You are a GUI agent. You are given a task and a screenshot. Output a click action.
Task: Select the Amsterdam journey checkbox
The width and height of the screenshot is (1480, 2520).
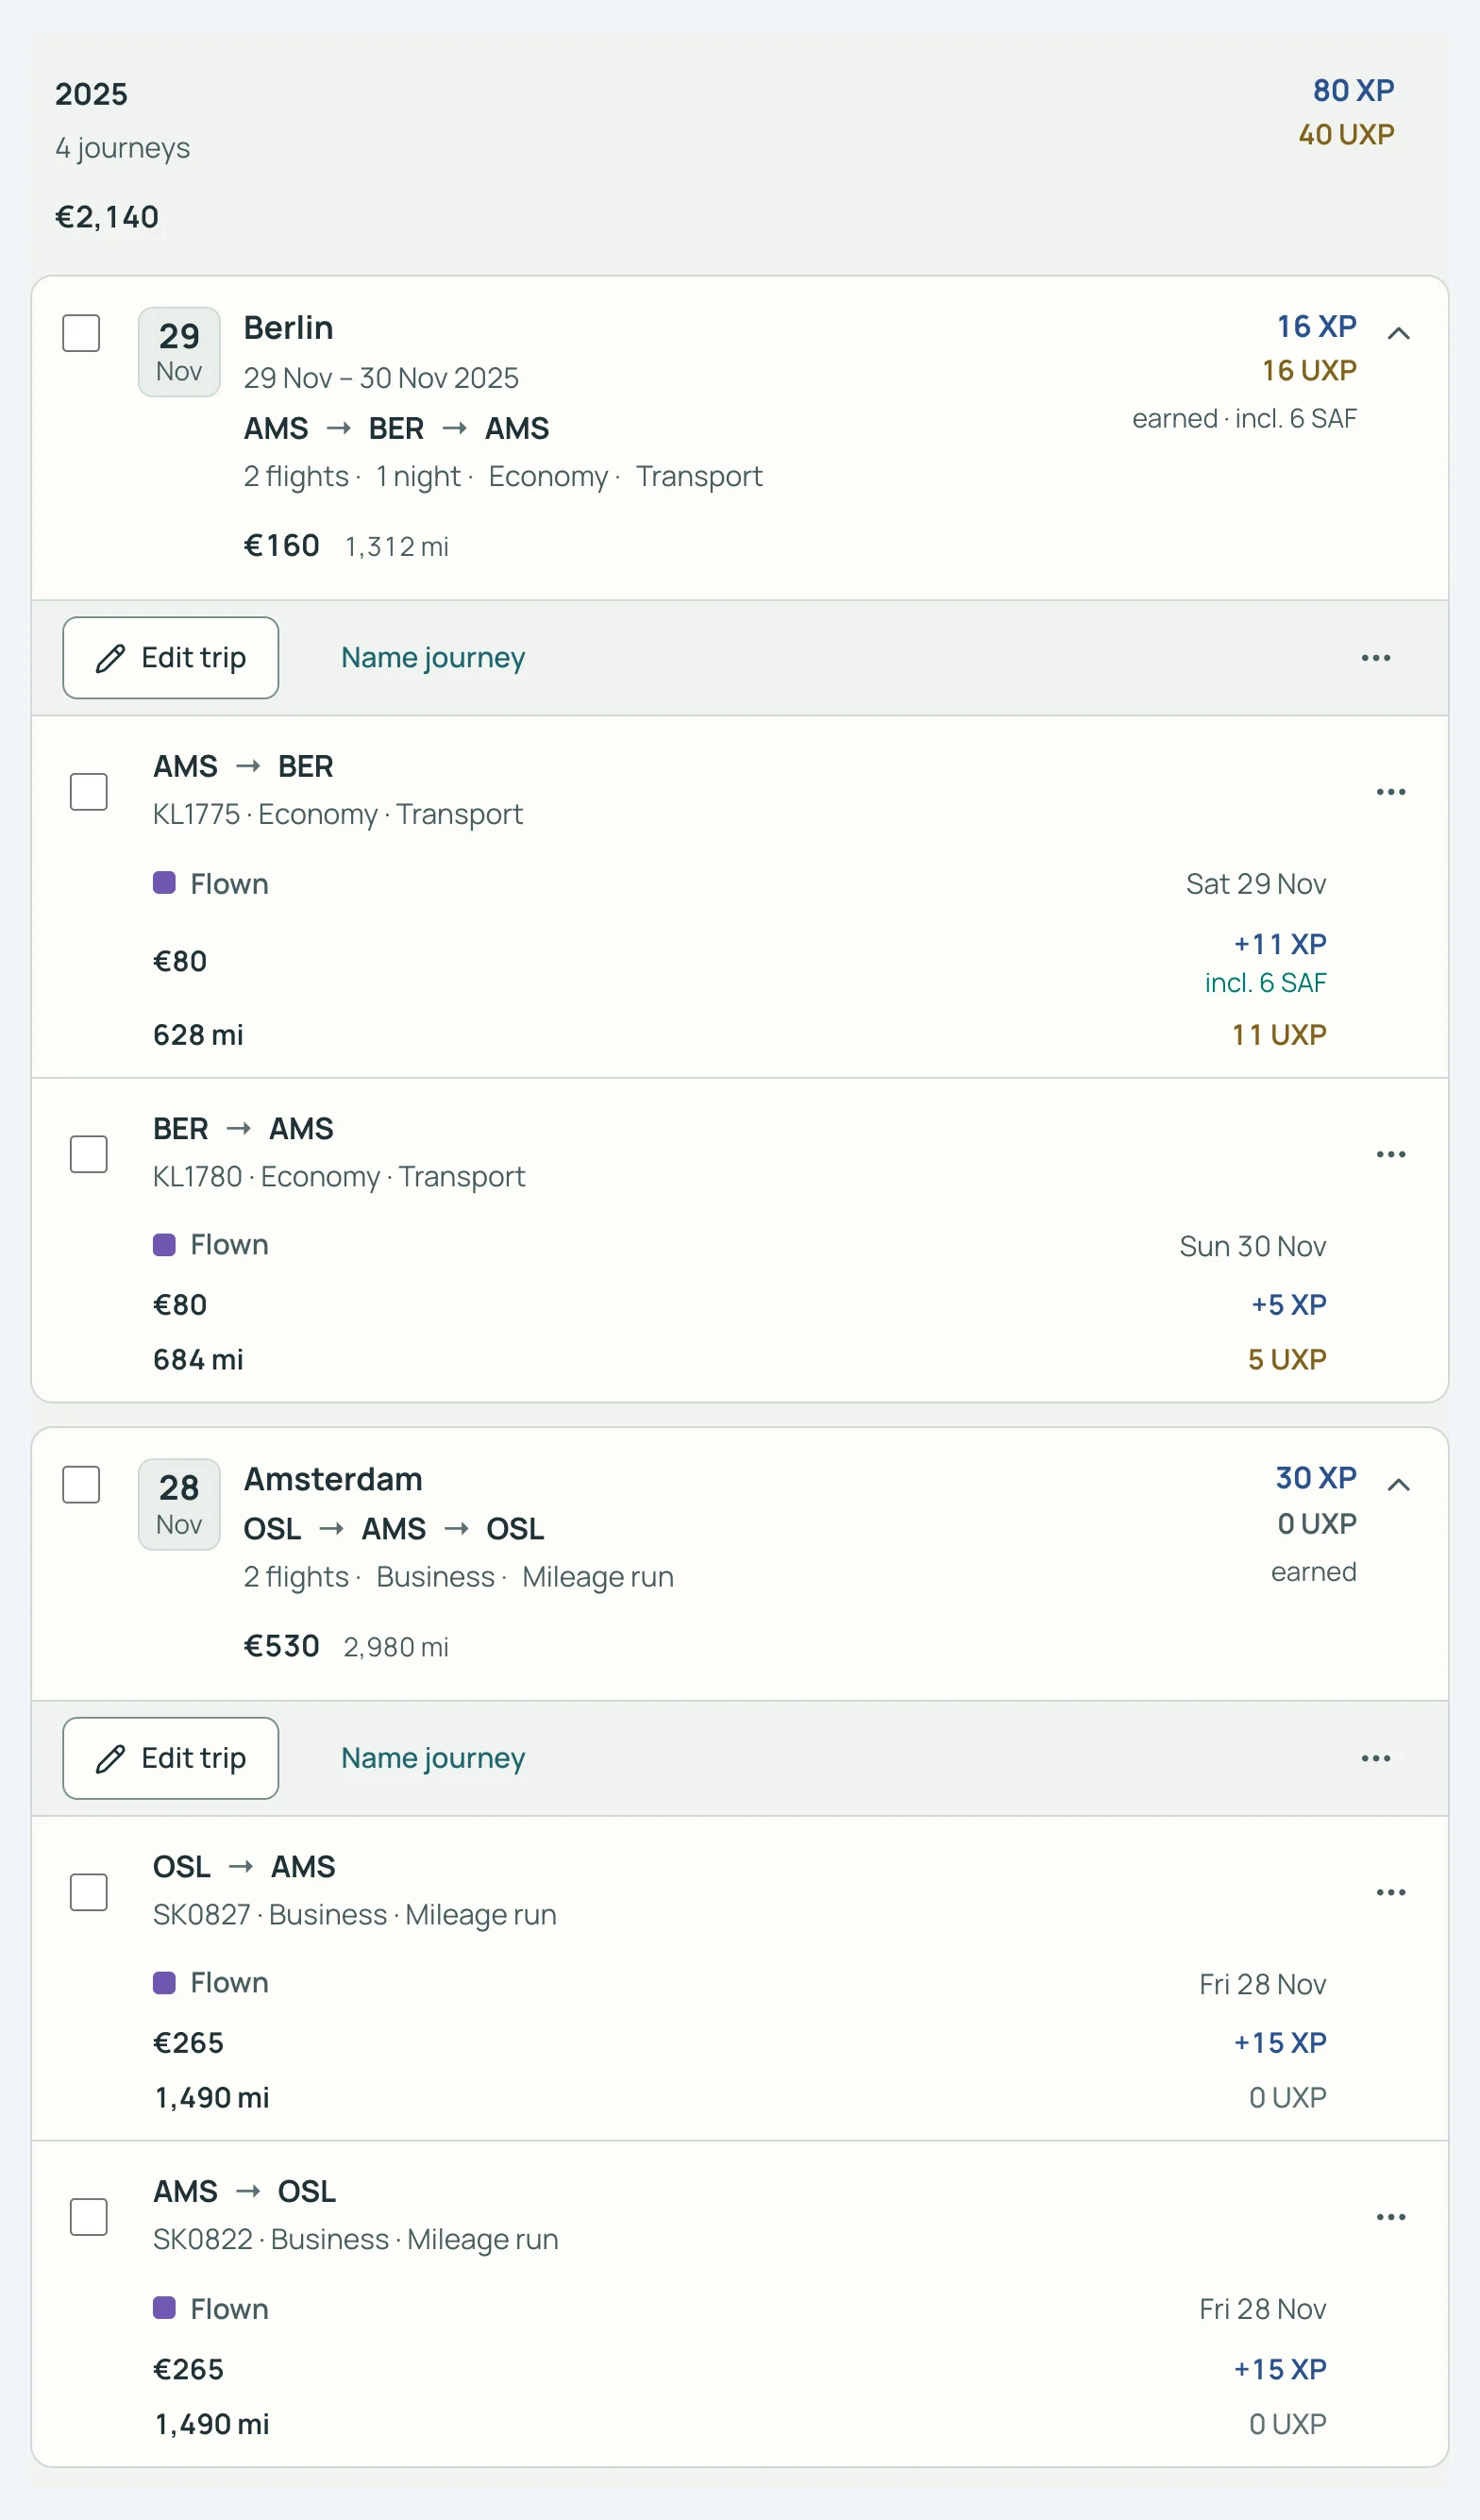tap(81, 1485)
